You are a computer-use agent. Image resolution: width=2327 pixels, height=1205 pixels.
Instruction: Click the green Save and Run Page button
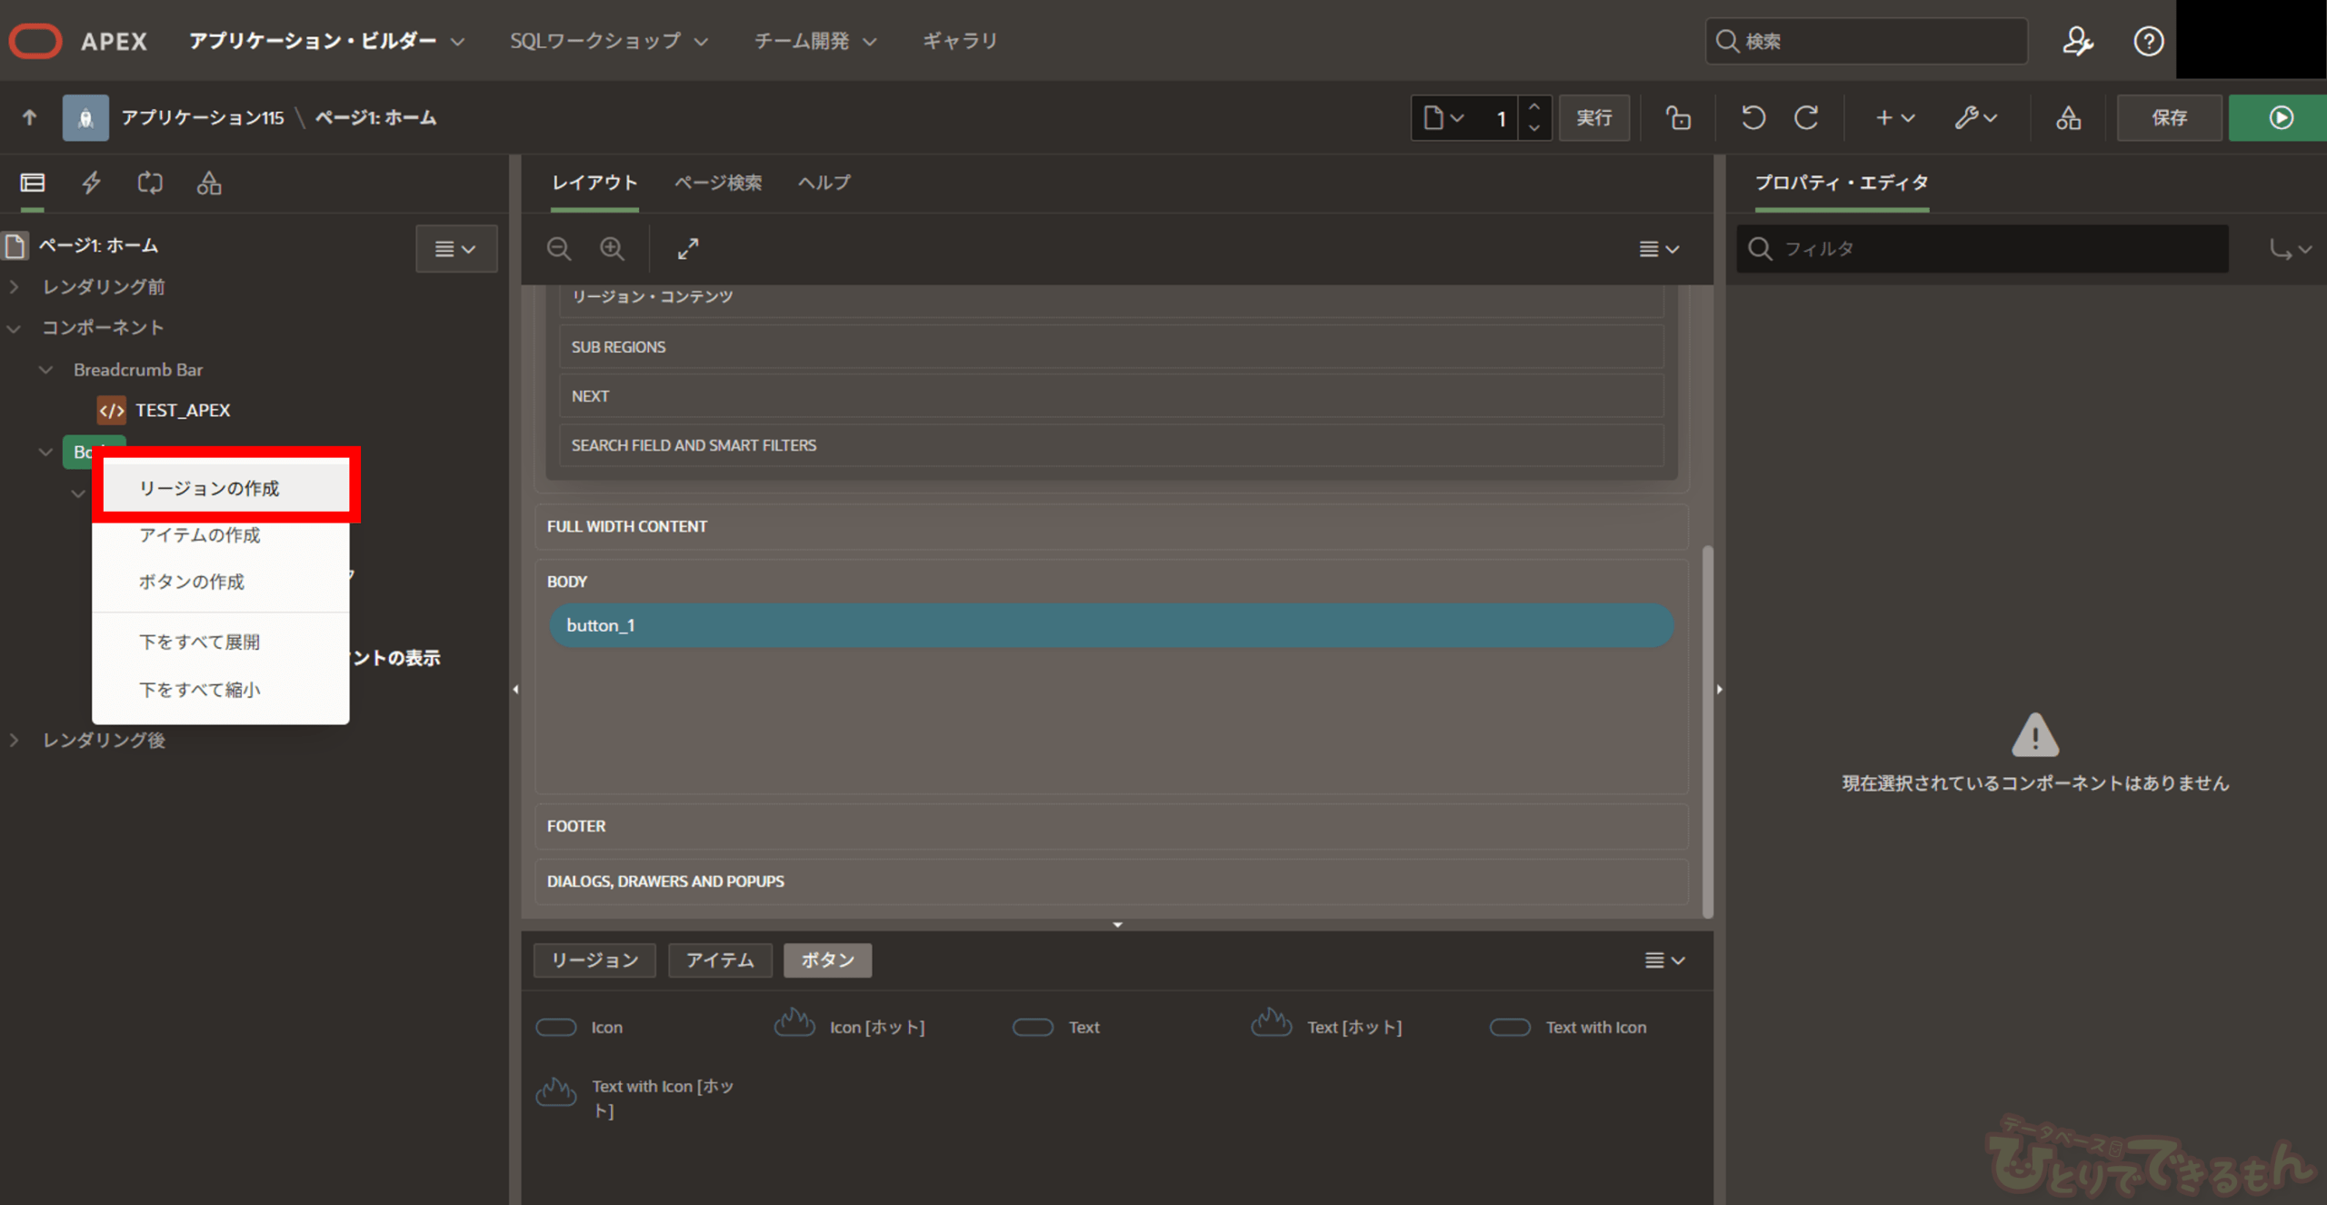click(2280, 118)
